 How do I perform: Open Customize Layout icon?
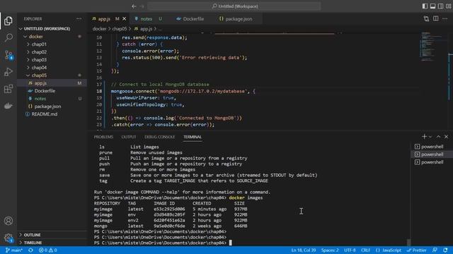coord(448,6)
